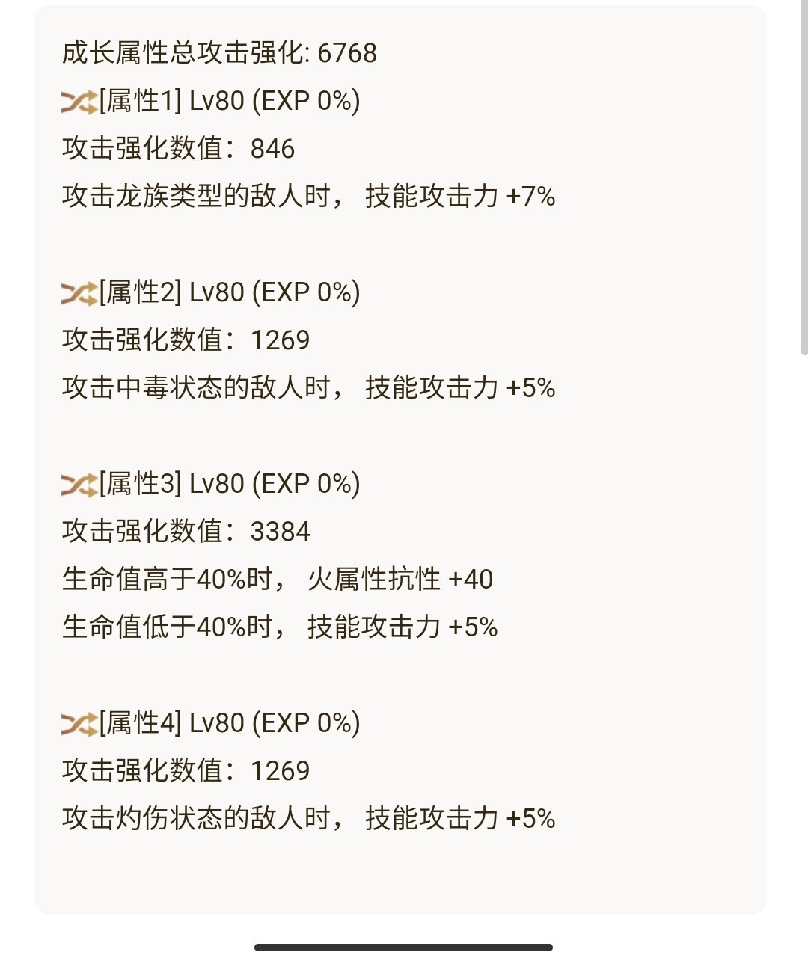Click the vertical scrollbar on right edge

click(804, 178)
